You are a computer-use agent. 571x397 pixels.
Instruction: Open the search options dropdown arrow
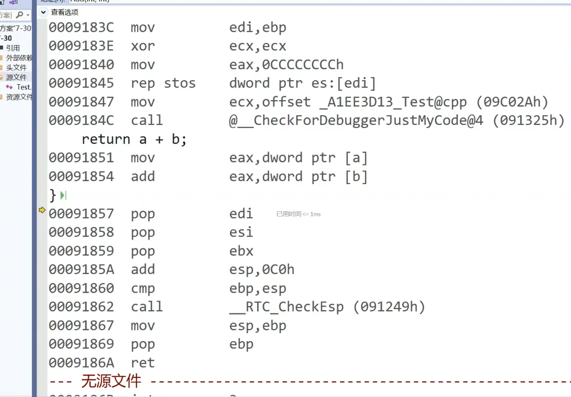(x=28, y=15)
